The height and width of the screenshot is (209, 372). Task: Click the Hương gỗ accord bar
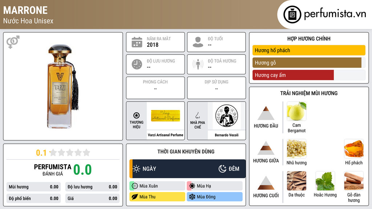pyautogui.click(x=309, y=62)
